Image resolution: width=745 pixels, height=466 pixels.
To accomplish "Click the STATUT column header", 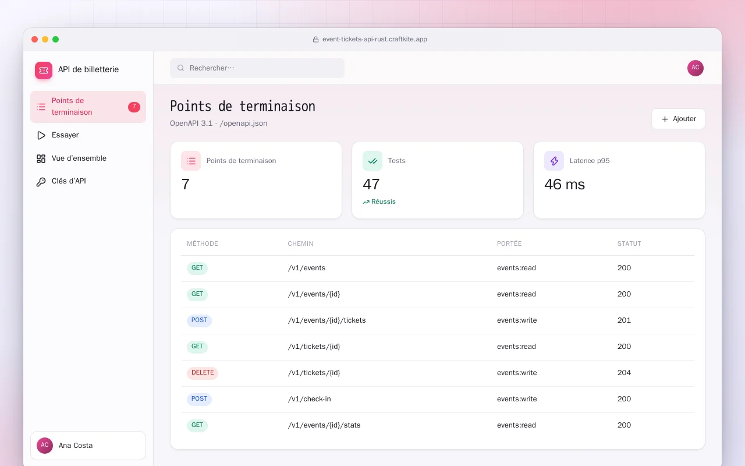I will 629,243.
